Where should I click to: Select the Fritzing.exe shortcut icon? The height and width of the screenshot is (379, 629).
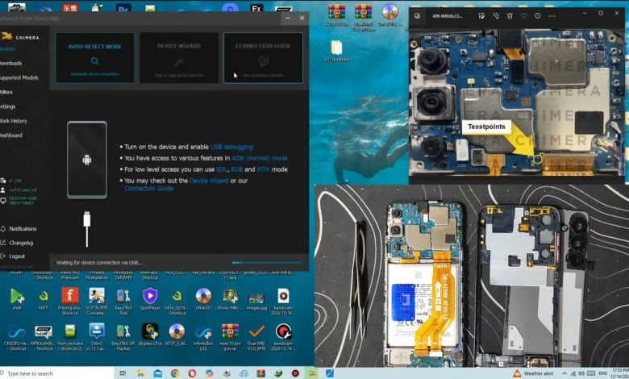point(70,302)
